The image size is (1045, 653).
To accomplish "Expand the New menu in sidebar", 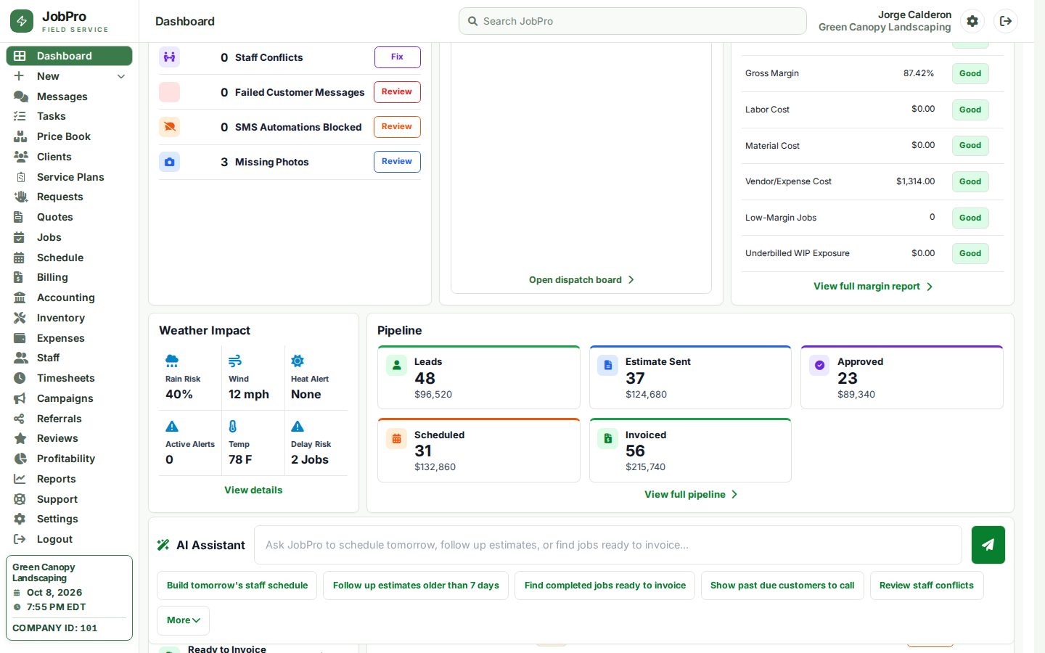I will (69, 76).
